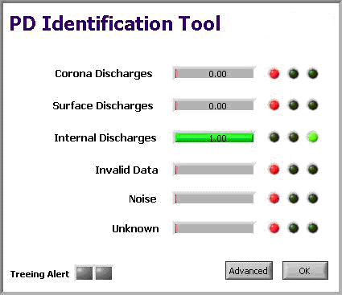Click the last LED in Corona Discharges row

(313, 73)
